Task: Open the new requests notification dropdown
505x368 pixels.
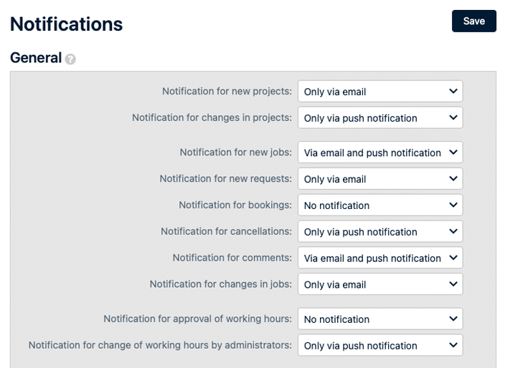Action: tap(379, 179)
